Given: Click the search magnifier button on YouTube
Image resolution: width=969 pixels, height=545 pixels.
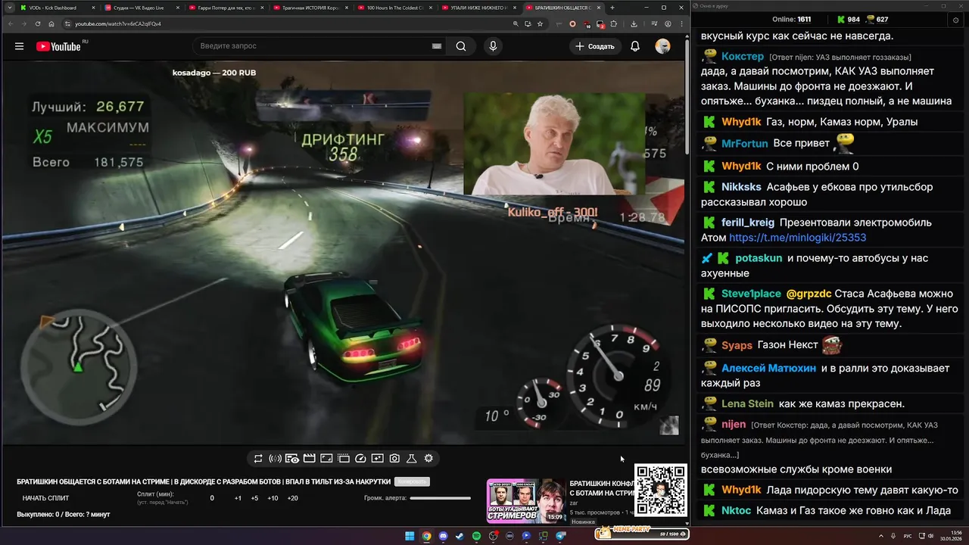Looking at the screenshot, I should pos(461,46).
